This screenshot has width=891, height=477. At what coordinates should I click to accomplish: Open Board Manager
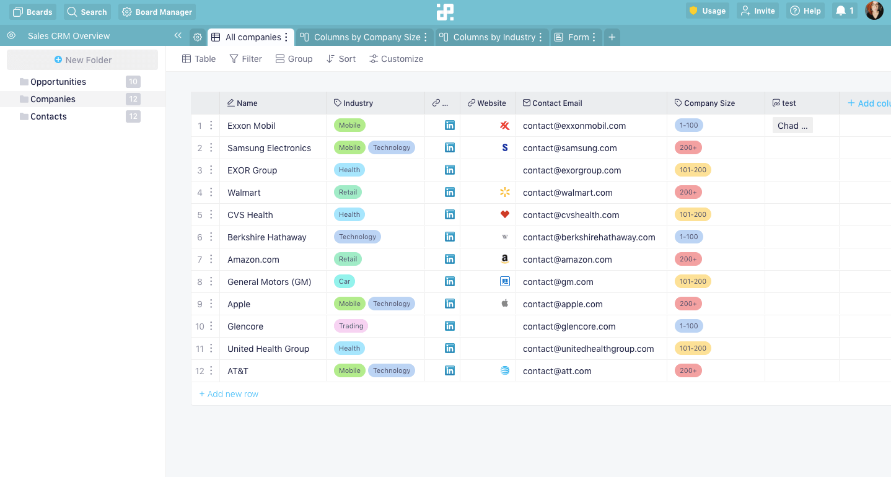point(157,12)
